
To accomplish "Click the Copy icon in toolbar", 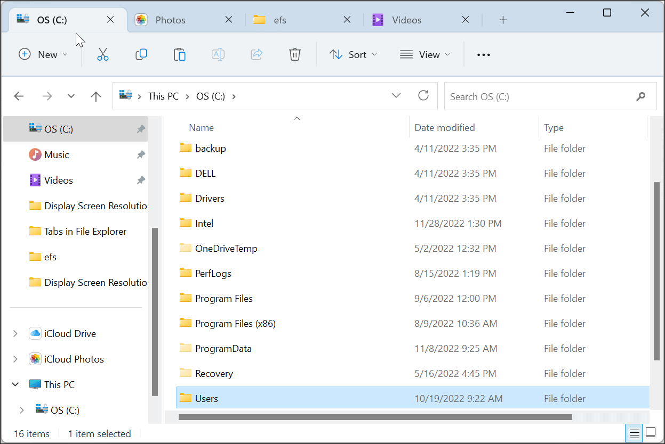I will 141,54.
